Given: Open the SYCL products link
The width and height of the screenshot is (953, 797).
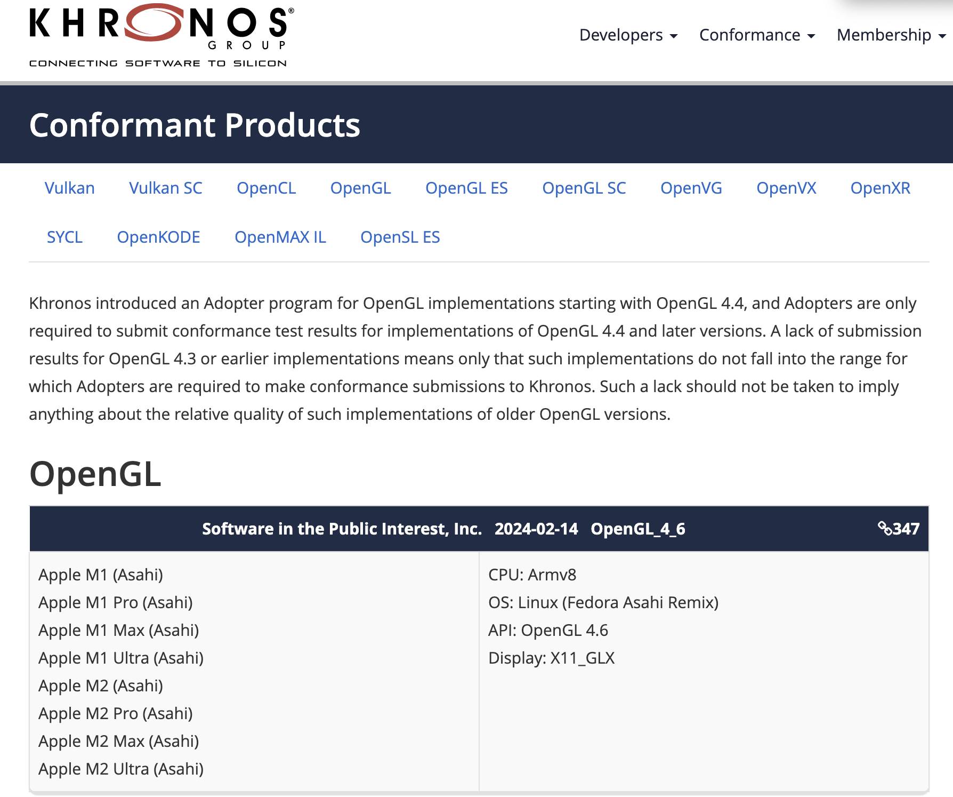Looking at the screenshot, I should pyautogui.click(x=65, y=237).
